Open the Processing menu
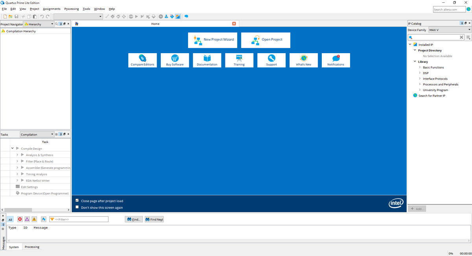 (72, 9)
